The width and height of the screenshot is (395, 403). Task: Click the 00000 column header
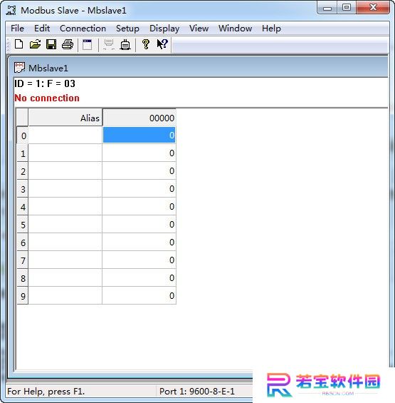(139, 118)
